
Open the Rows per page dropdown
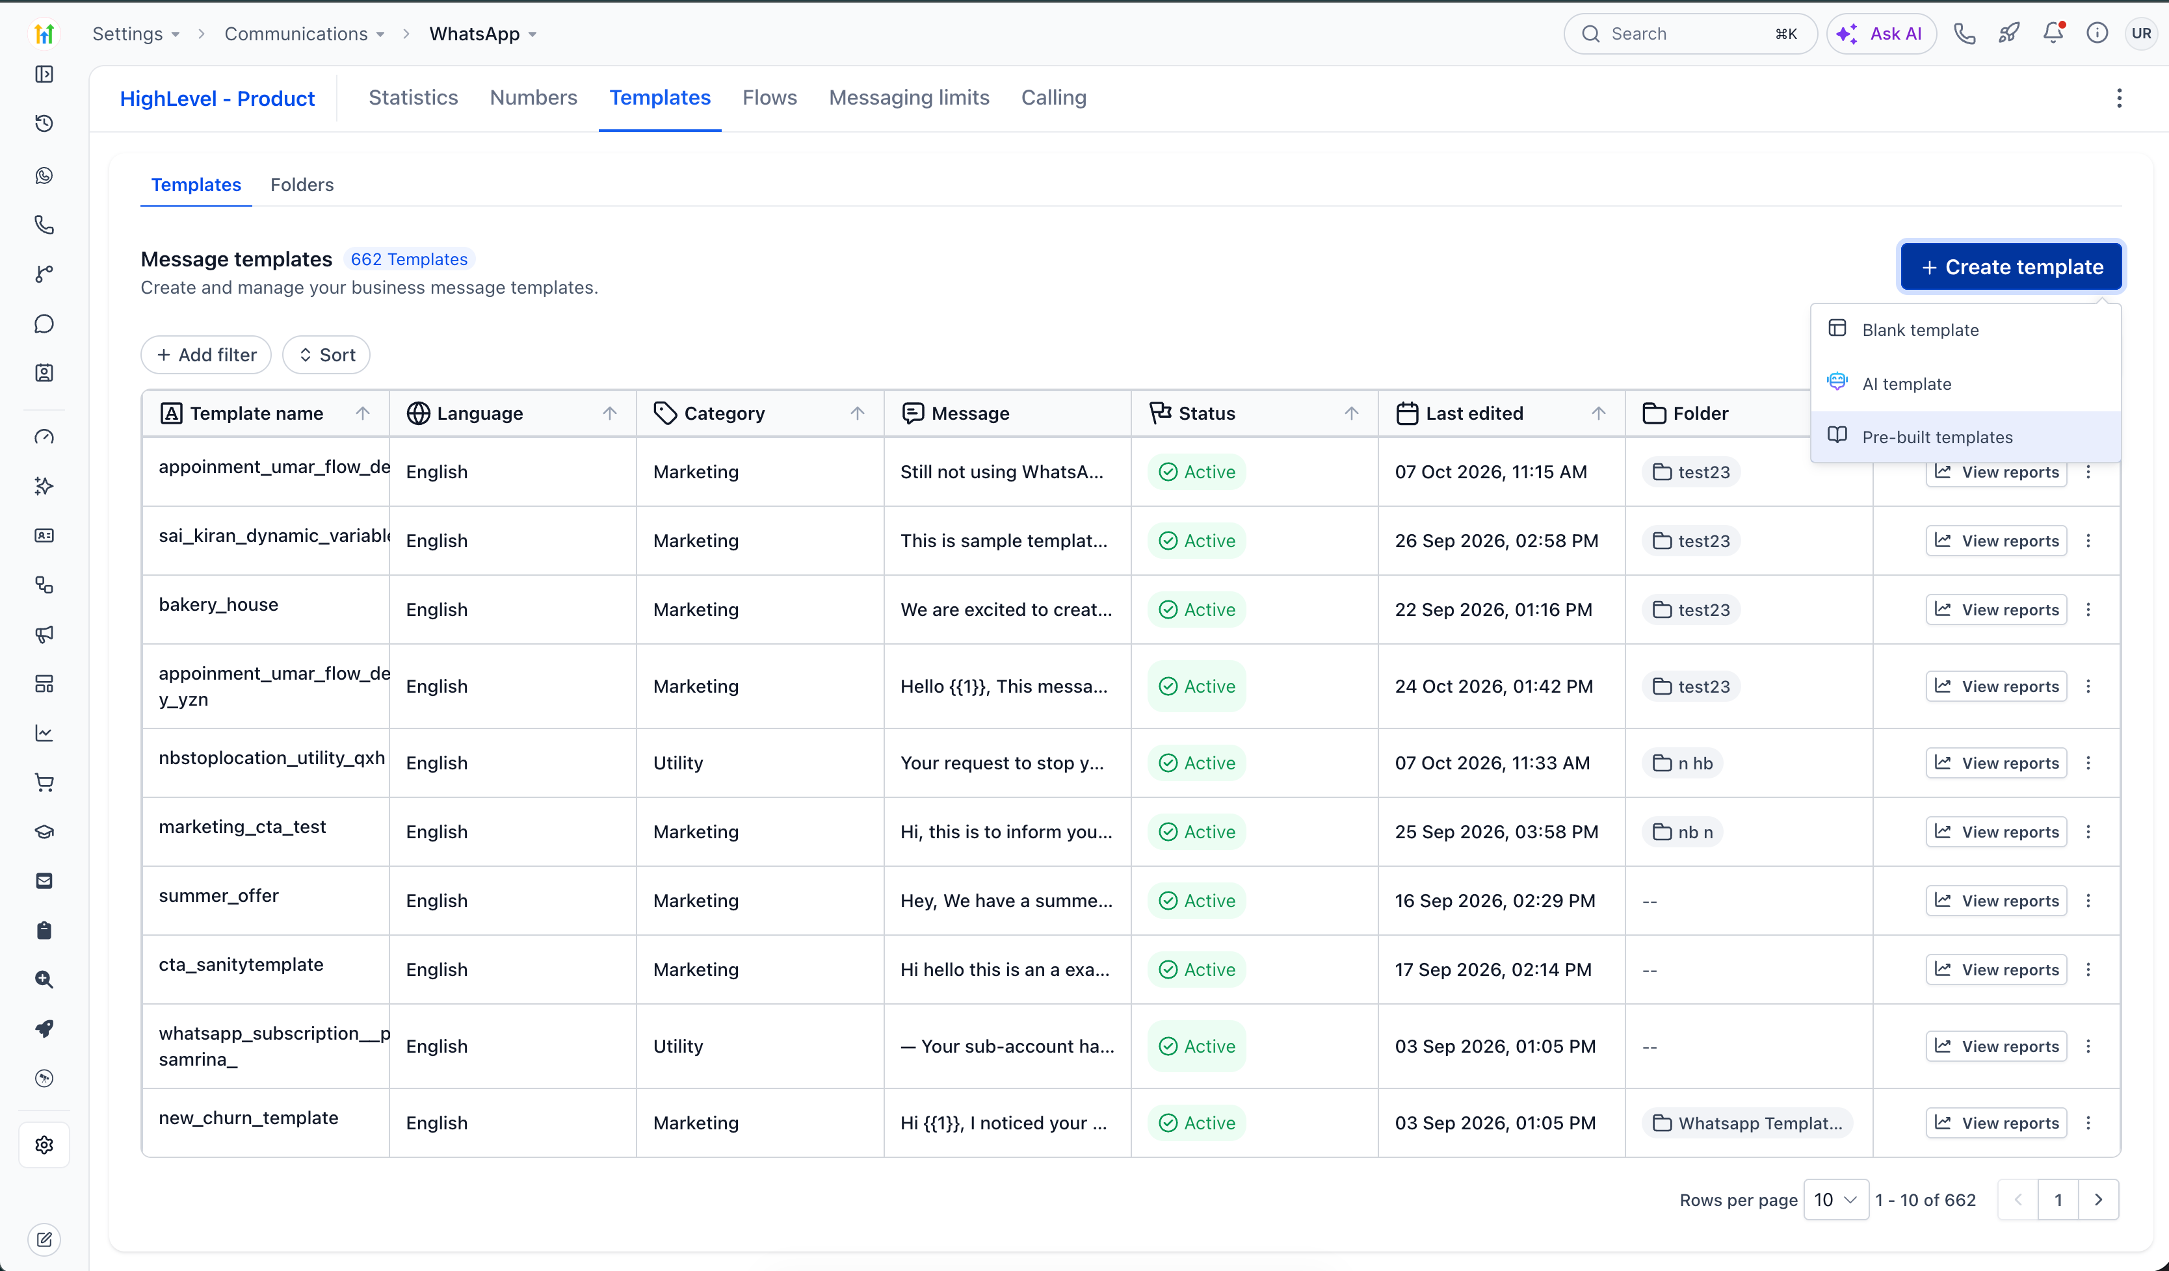click(1835, 1200)
